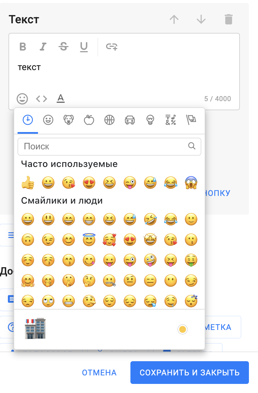This screenshot has height=393, width=258.
Task: Toggle underline formatting
Action: pos(84,47)
